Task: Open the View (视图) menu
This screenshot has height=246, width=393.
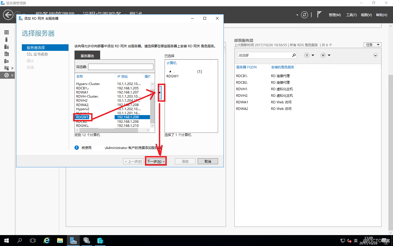Action: coord(366,15)
